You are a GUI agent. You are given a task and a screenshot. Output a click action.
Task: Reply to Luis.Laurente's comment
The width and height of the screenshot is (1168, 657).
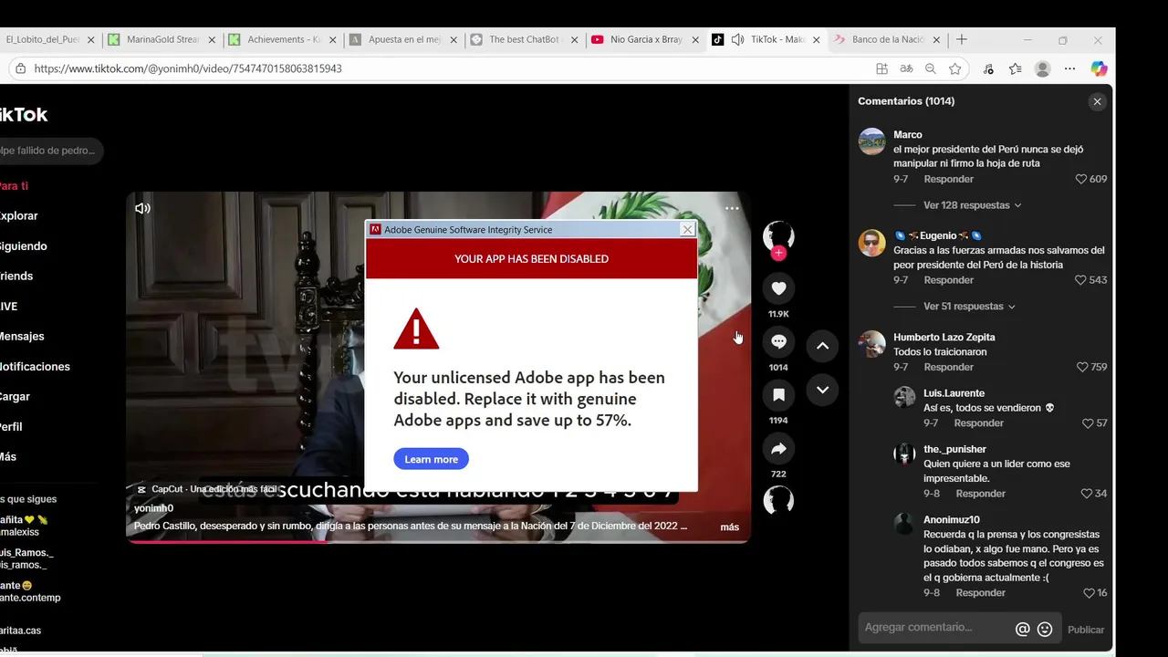coord(978,423)
